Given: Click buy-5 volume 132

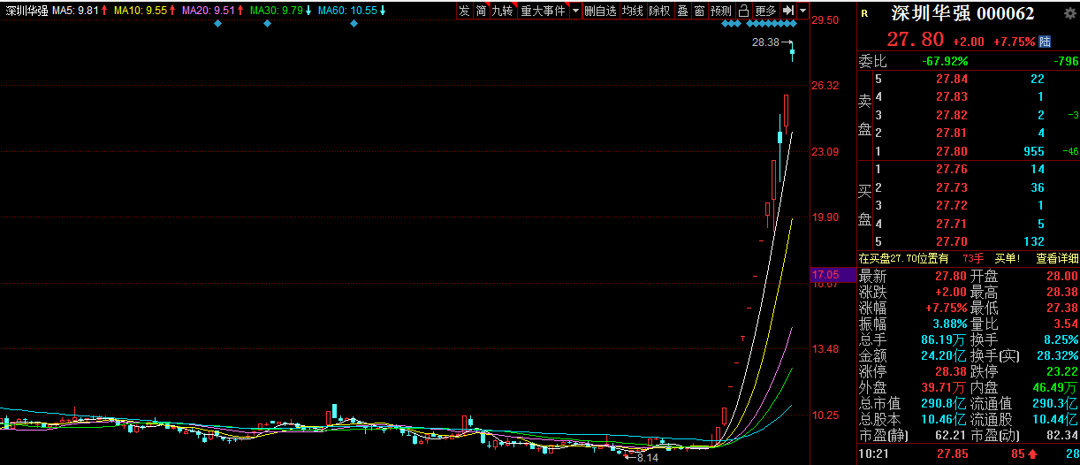Looking at the screenshot, I should click(1033, 241).
